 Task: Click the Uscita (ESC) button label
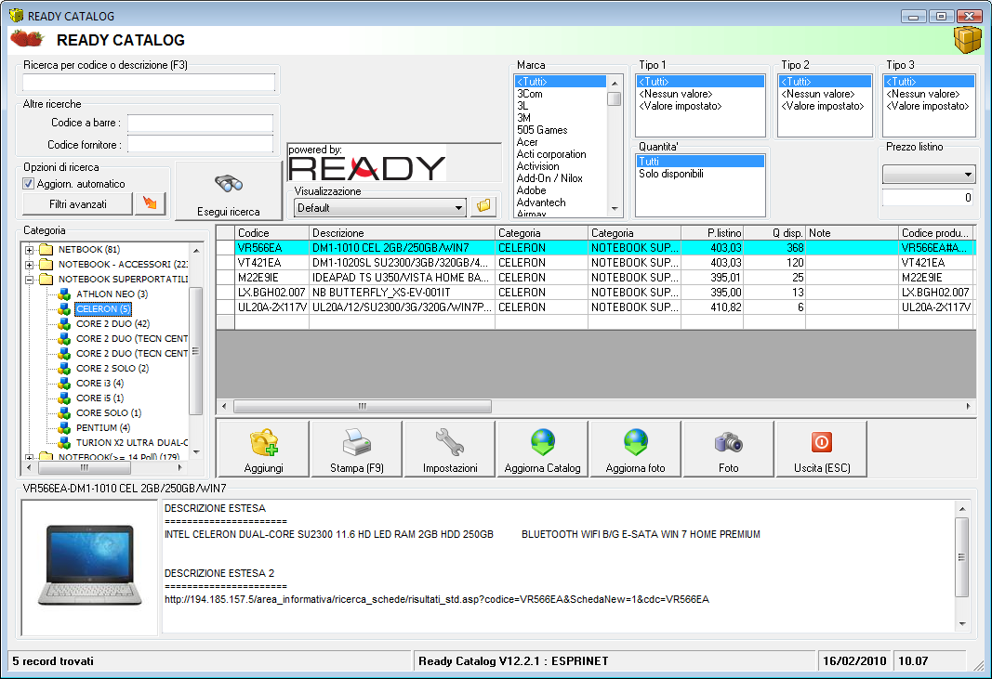click(x=822, y=468)
